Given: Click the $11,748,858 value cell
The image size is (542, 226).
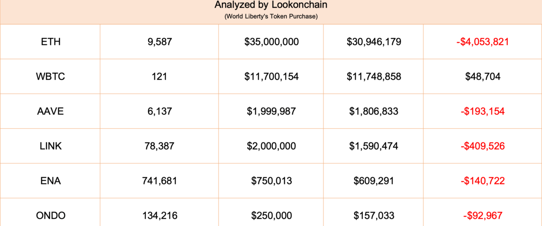Looking at the screenshot, I should [374, 77].
